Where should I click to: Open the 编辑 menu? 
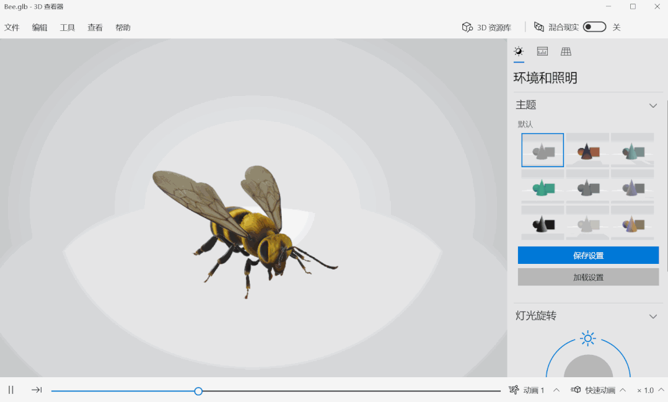pyautogui.click(x=40, y=28)
